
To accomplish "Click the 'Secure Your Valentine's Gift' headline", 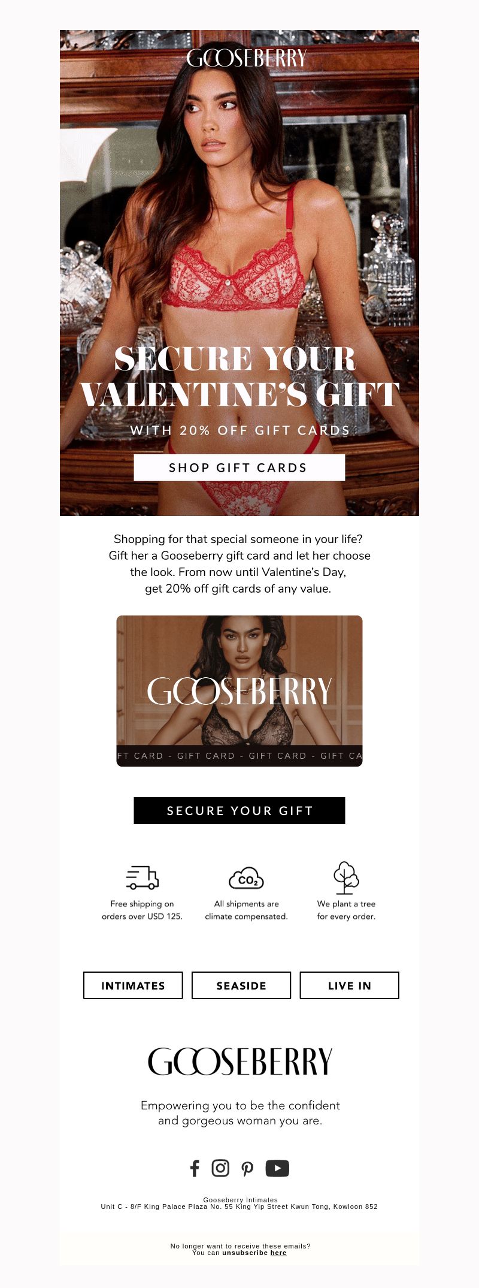I will [239, 376].
